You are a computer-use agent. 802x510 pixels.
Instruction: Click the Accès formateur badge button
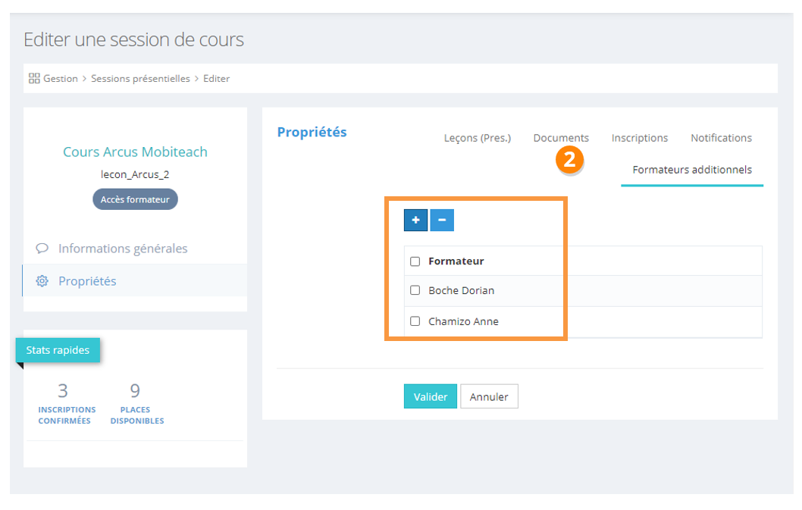tap(135, 199)
